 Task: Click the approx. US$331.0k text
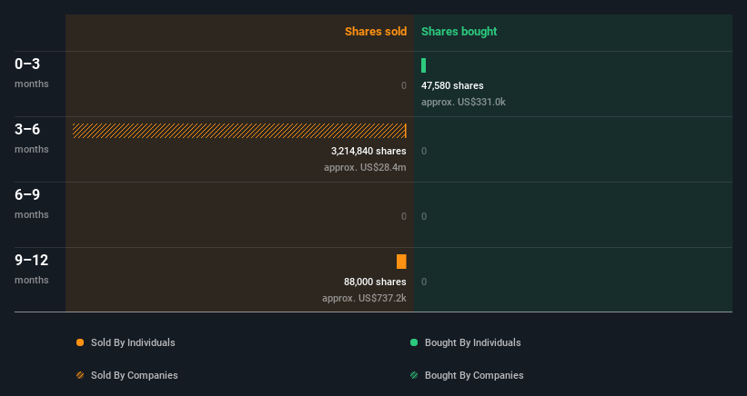tap(463, 103)
